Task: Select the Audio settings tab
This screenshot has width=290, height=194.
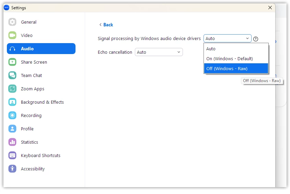Action: (x=41, y=49)
